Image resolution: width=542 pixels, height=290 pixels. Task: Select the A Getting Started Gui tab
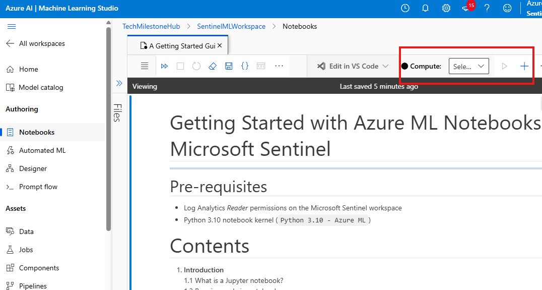tap(178, 46)
